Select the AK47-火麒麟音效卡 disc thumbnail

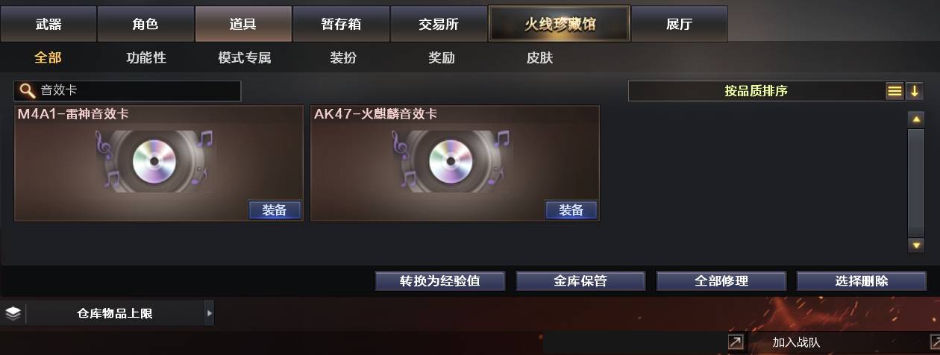pyautogui.click(x=451, y=161)
